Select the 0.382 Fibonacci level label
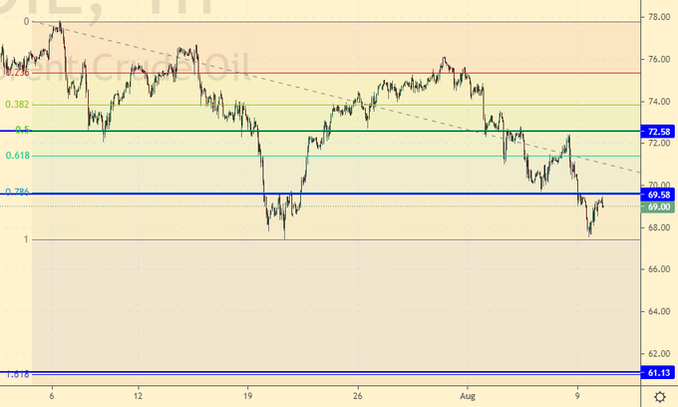Screen dimensions: 678x407 coord(16,104)
